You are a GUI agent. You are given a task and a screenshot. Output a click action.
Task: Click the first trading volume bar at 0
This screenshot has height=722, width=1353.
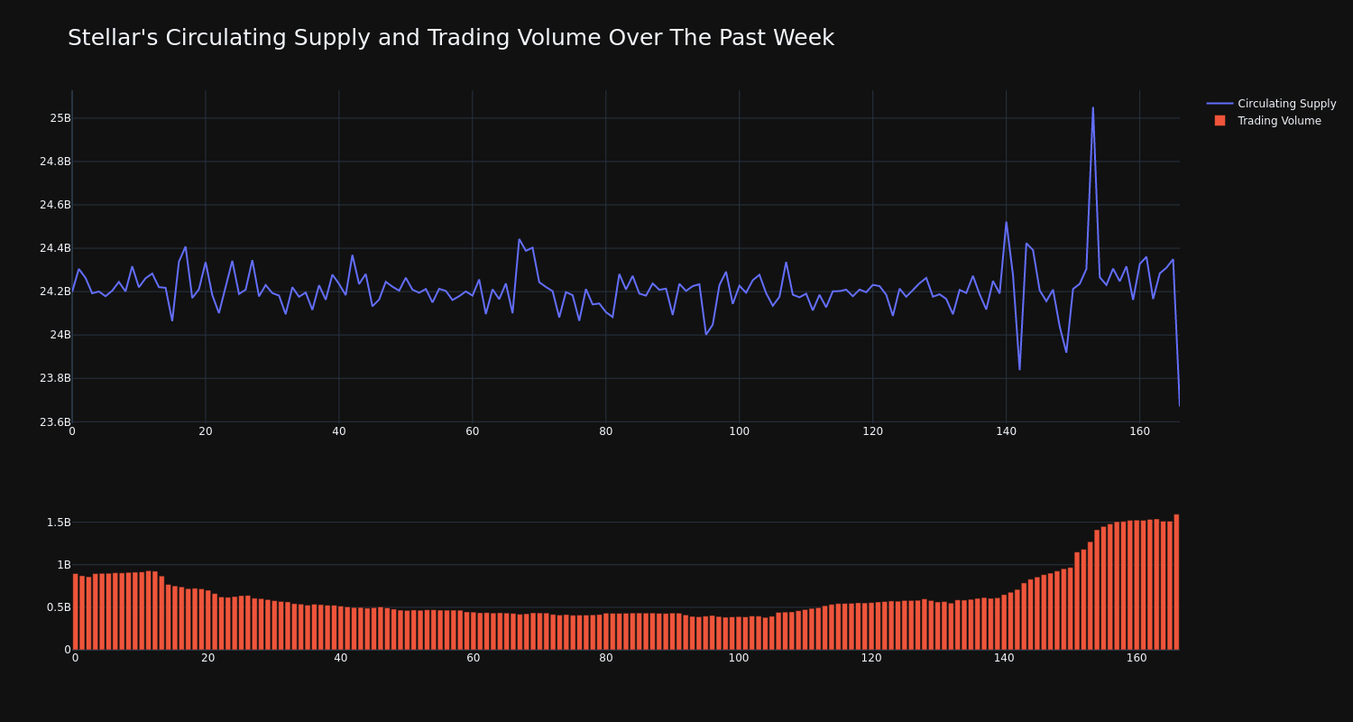(75, 612)
